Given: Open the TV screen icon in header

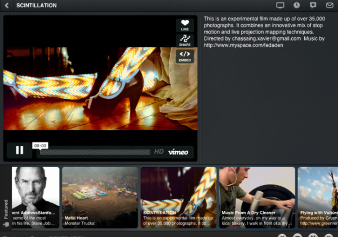Looking at the screenshot, I should point(280,6).
